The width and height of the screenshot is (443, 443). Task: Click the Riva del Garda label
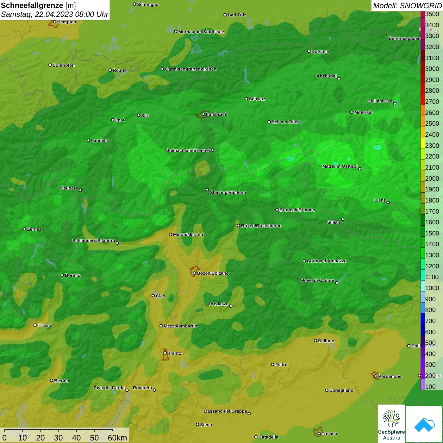[x=109, y=388]
